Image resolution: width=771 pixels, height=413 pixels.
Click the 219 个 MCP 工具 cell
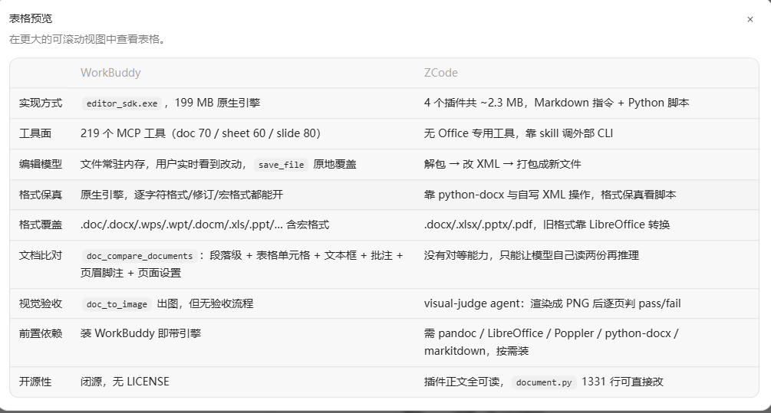tap(201, 133)
